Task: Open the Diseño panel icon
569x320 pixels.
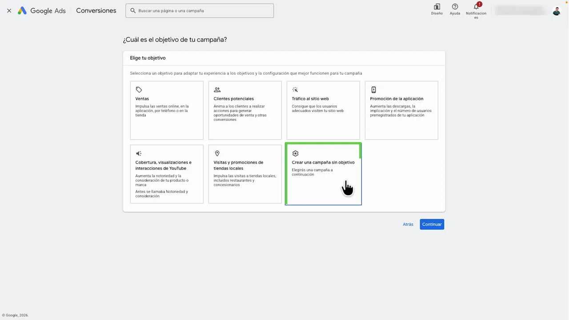Action: 437,7
